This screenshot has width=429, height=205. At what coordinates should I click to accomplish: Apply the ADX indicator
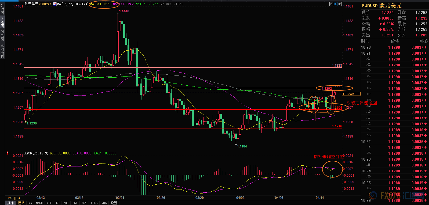tap(49, 203)
